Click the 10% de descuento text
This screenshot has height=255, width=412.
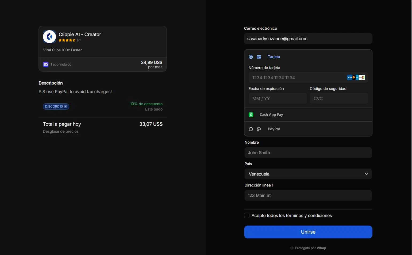pyautogui.click(x=146, y=104)
